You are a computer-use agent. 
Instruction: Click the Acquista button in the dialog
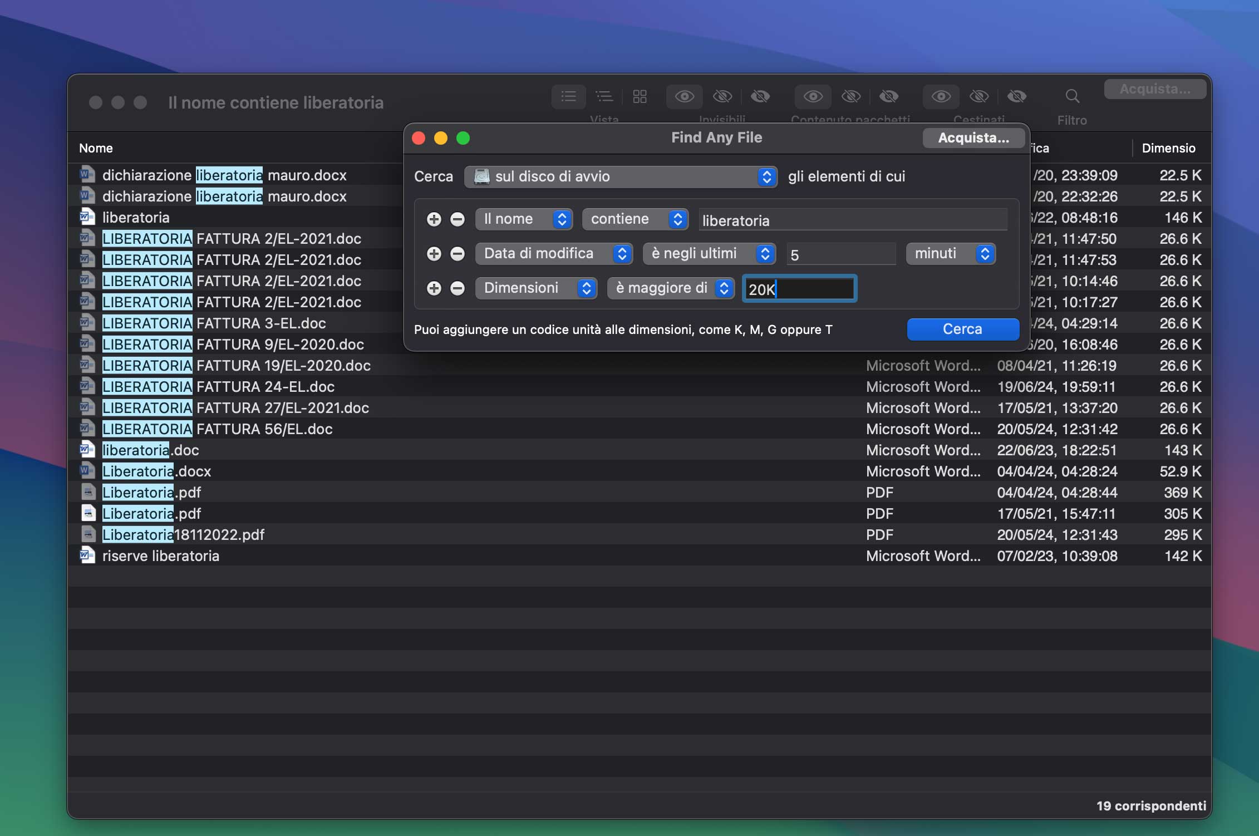pyautogui.click(x=973, y=138)
